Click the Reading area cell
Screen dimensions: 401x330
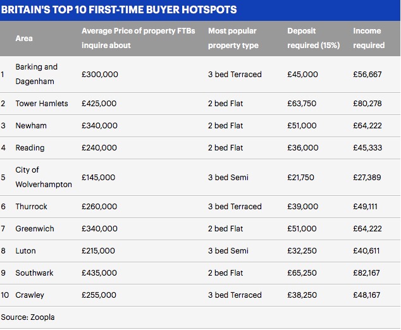click(x=30, y=147)
